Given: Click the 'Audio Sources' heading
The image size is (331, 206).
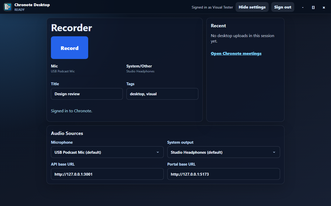Looking at the screenshot, I should (x=67, y=133).
